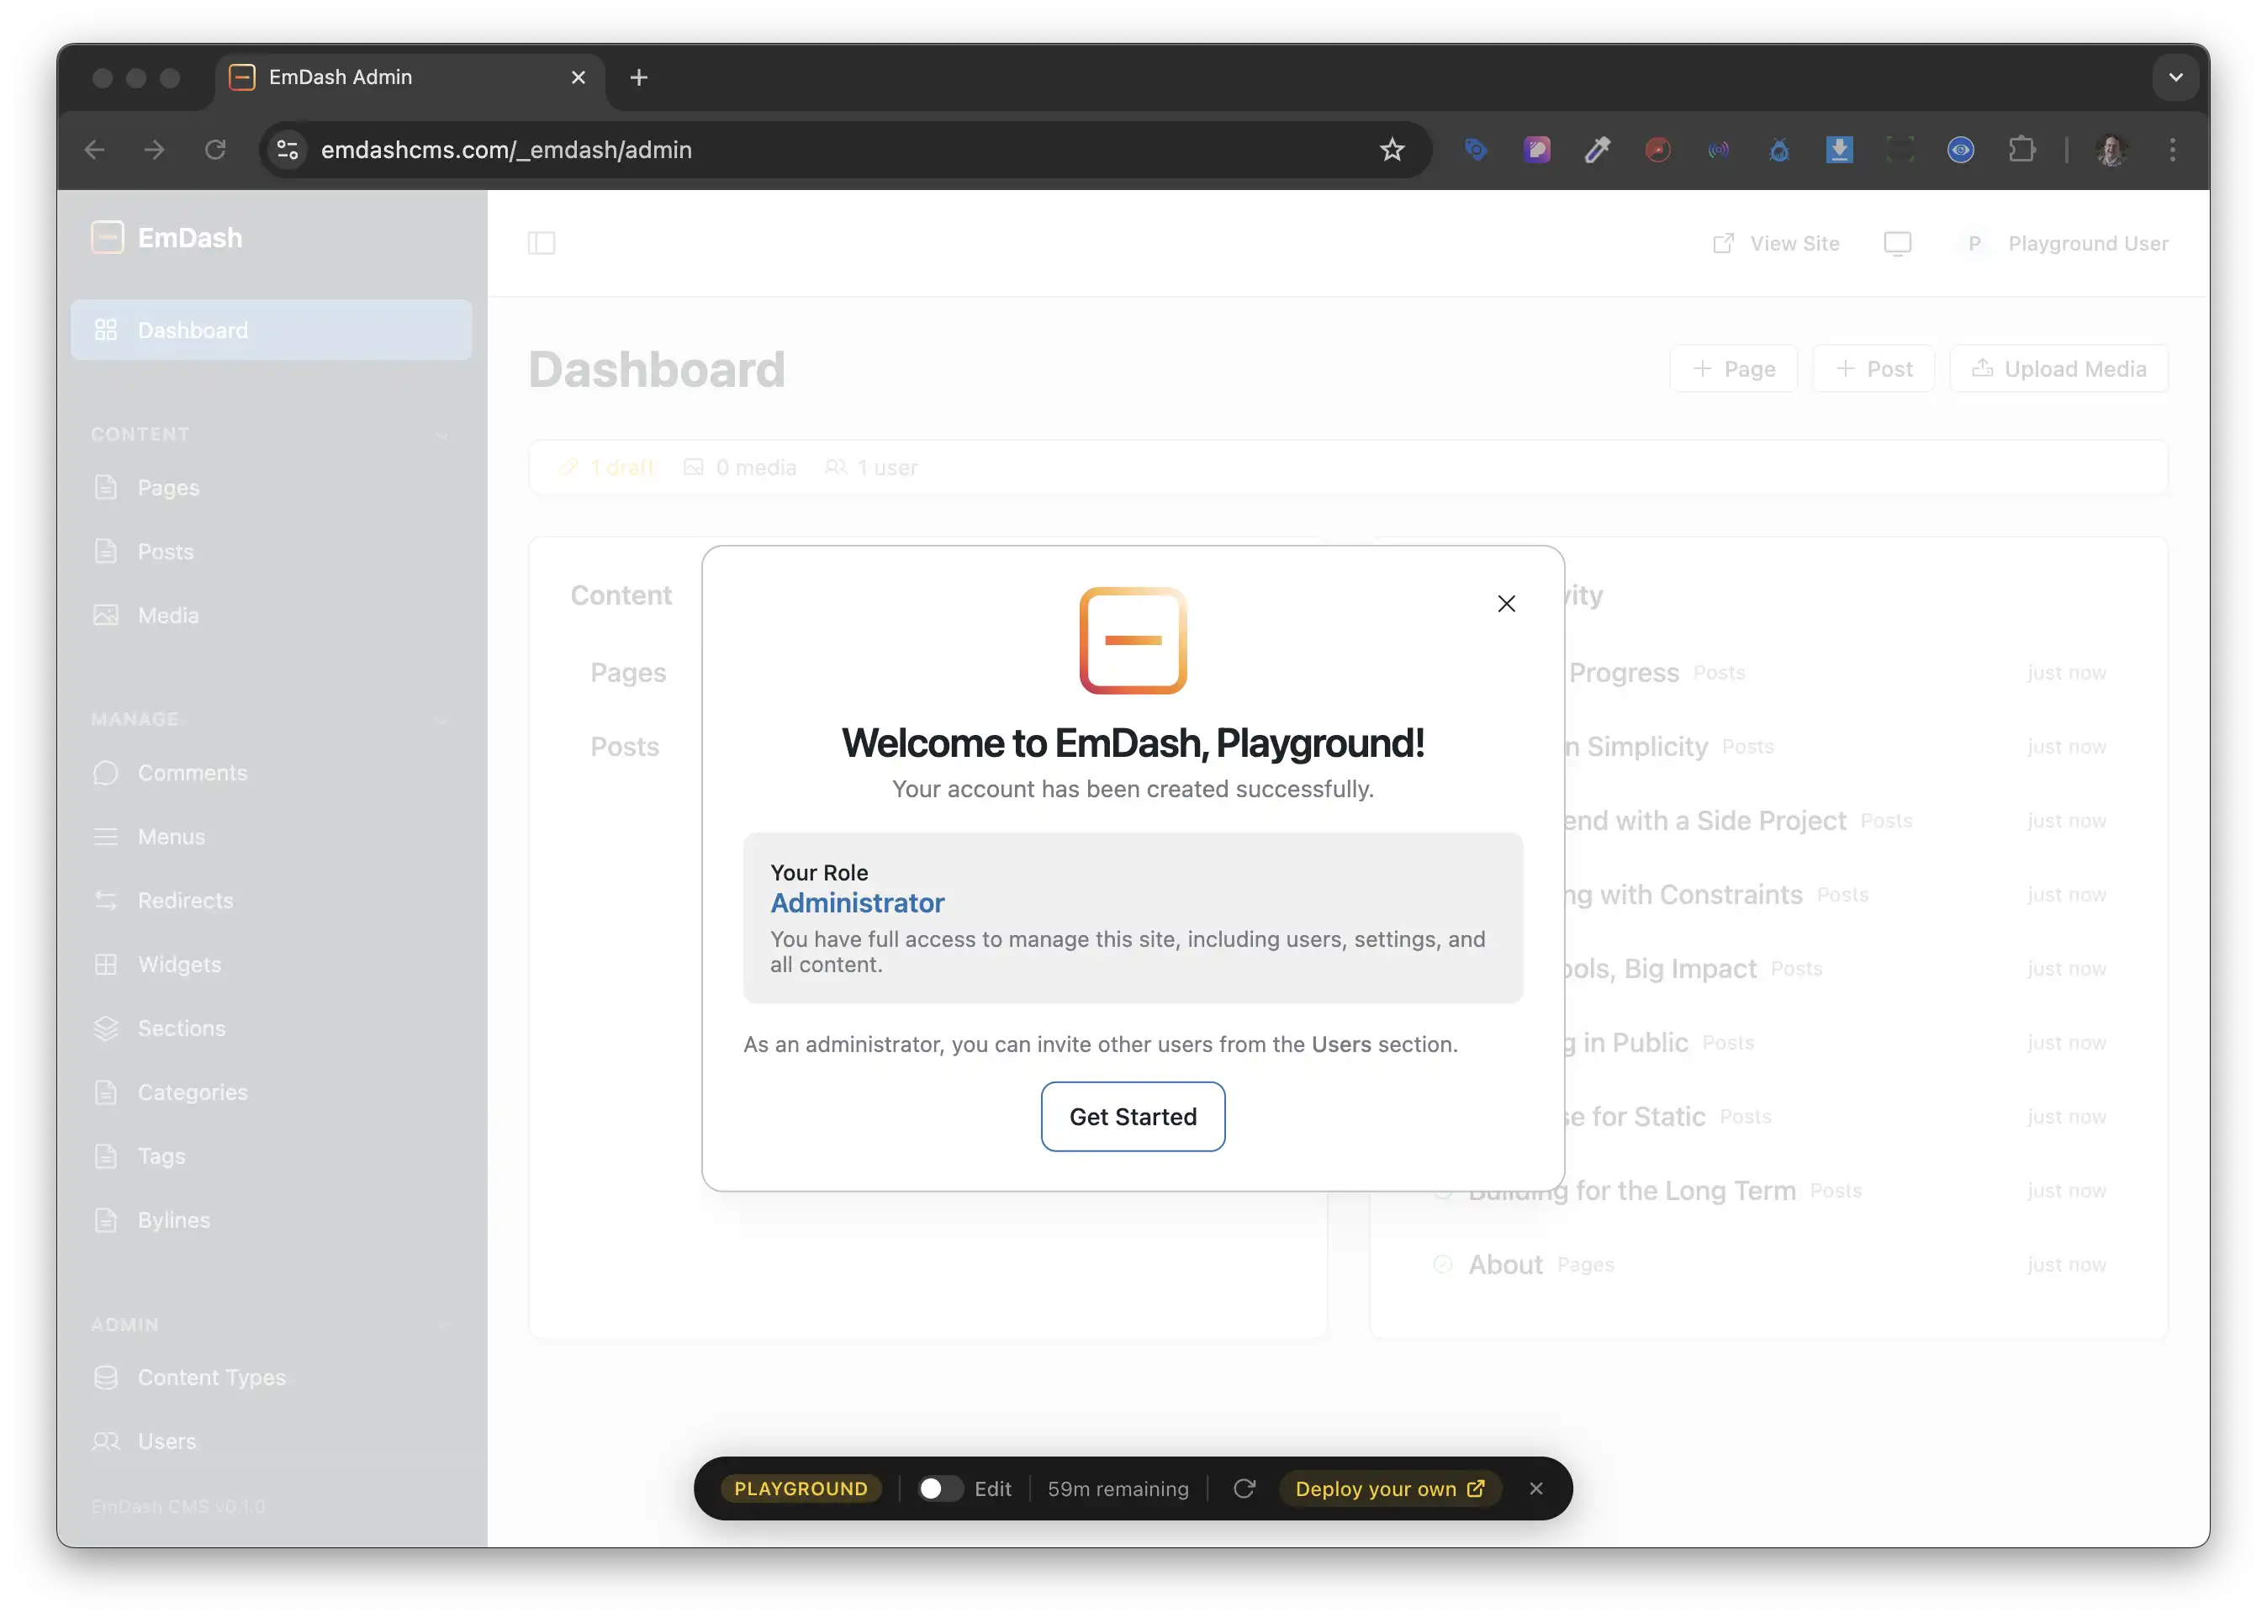Select the EmDash Admin browser tab
The image size is (2267, 1618).
click(x=410, y=77)
